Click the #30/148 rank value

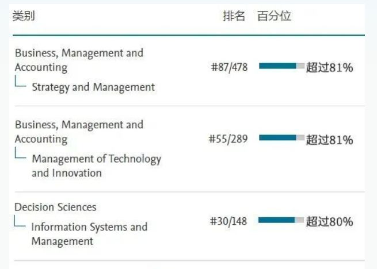pyautogui.click(x=229, y=221)
